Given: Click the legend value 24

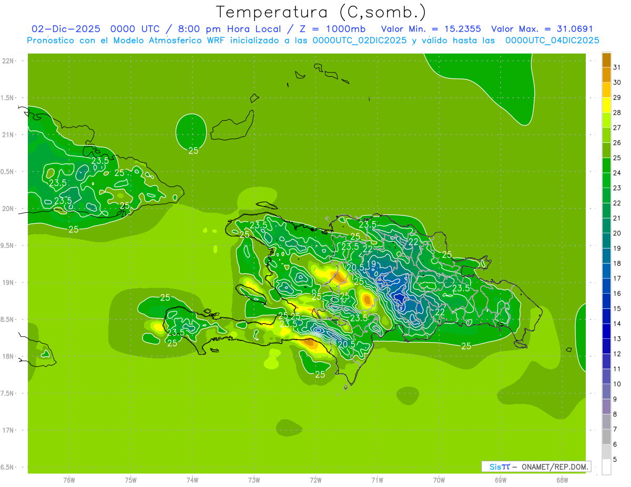Looking at the screenshot, I should tap(617, 173).
